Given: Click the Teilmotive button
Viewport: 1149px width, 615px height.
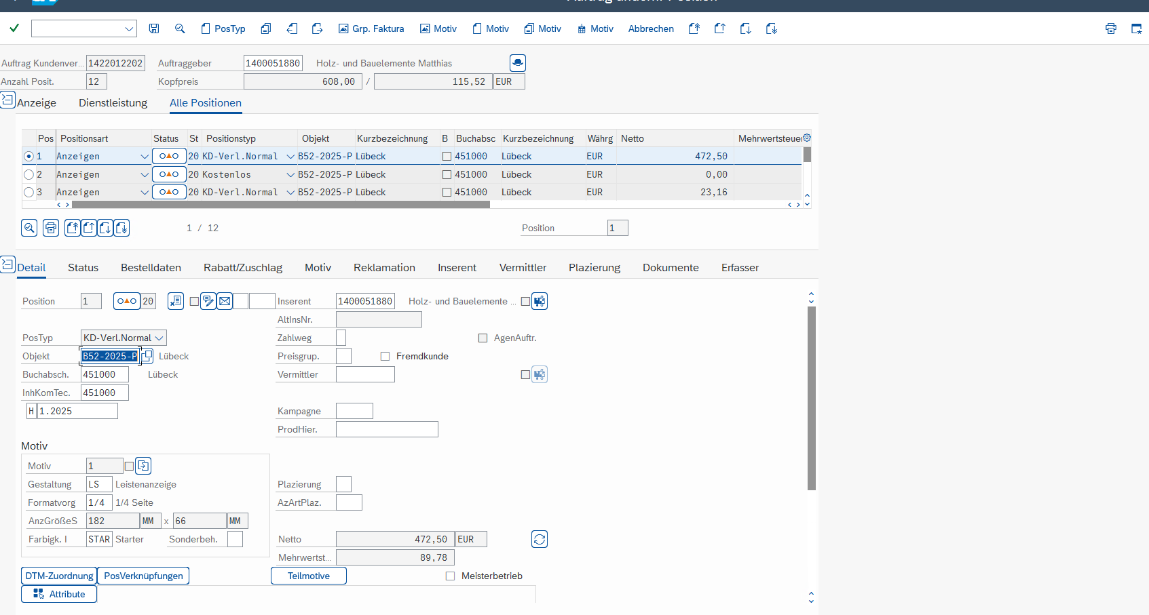Looking at the screenshot, I should (309, 576).
